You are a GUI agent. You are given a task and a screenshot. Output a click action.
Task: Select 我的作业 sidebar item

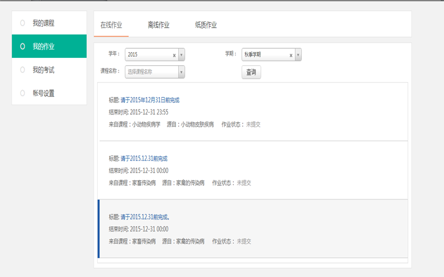49,46
